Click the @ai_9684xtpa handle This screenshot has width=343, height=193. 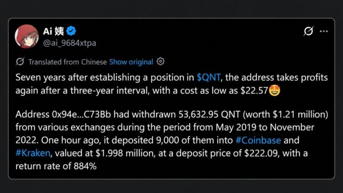pos(69,43)
